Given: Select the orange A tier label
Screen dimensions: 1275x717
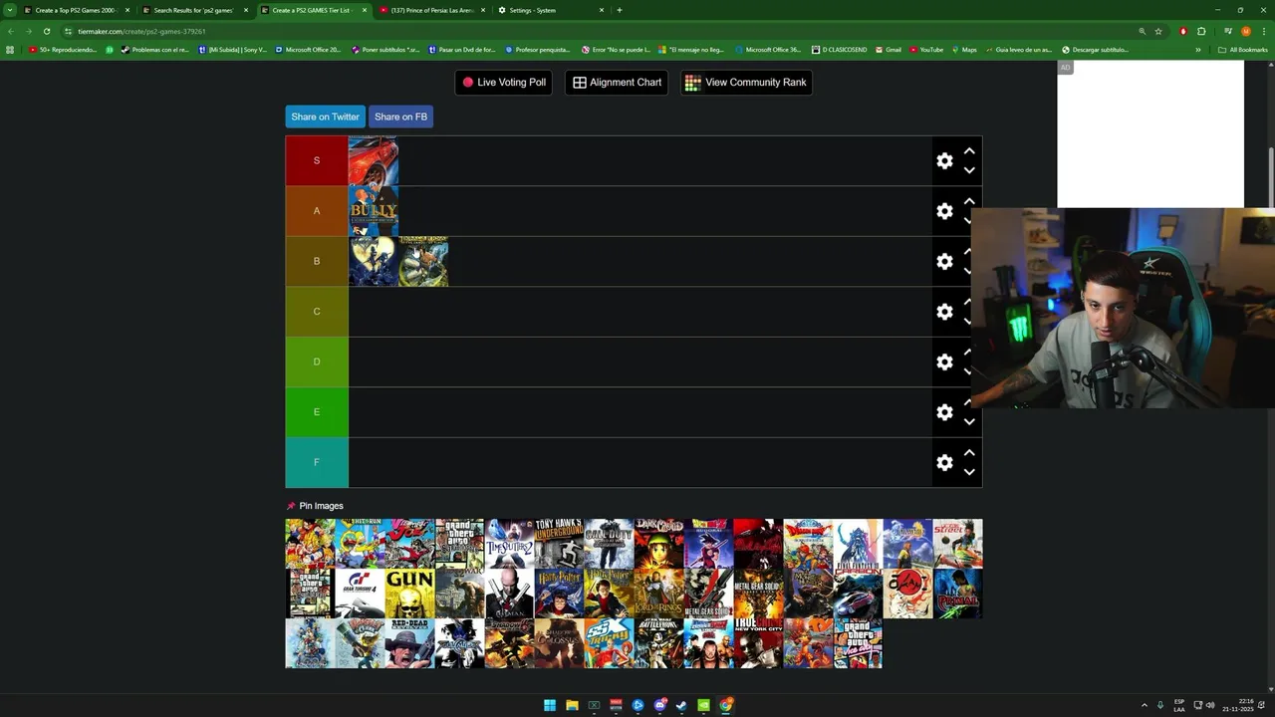Looking at the screenshot, I should tap(317, 211).
